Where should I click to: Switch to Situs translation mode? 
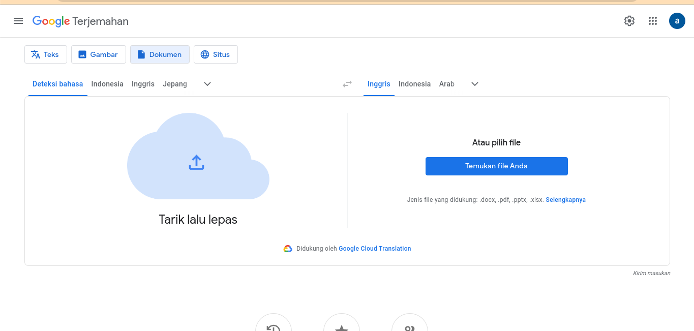click(216, 54)
